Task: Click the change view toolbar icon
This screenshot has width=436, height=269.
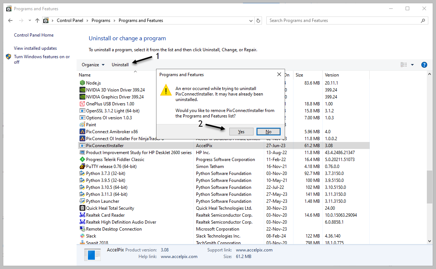Action: pos(404,65)
